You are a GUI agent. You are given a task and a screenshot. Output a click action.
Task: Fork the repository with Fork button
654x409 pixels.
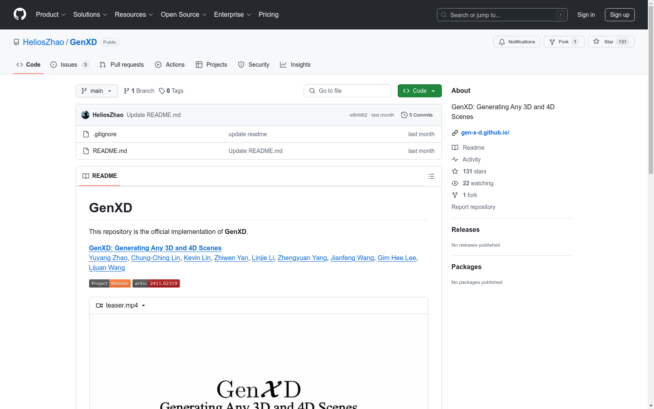[564, 42]
